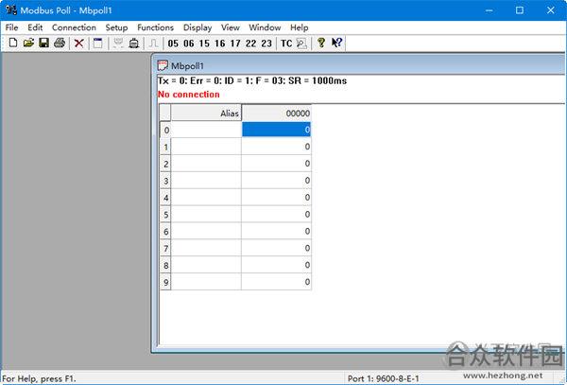Click function 23 read/write registers button
The width and height of the screenshot is (567, 385).
tap(266, 44)
